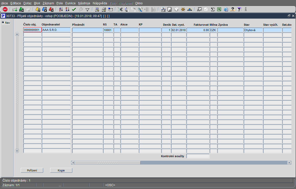Click the question mark help window icon
Image resolution: width=296 pixels, height=189 pixels.
(x=239, y=9)
